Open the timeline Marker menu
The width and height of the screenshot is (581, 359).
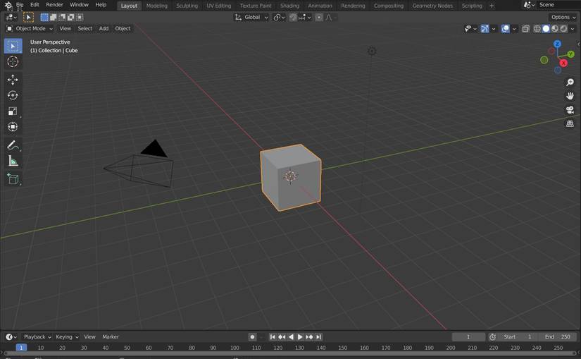point(111,336)
